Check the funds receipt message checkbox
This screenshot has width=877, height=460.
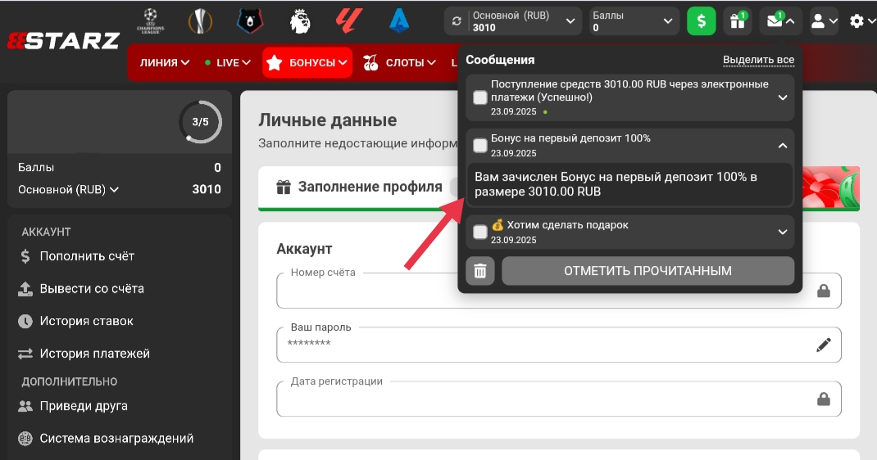point(480,98)
